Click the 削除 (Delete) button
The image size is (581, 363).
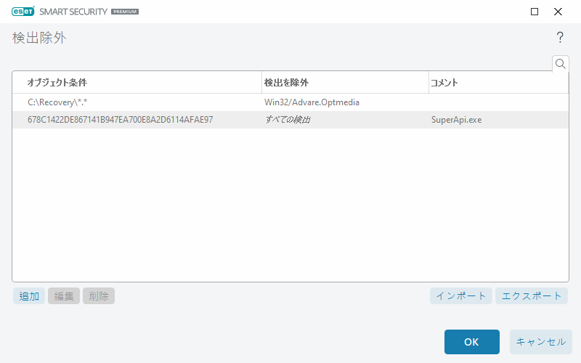tap(99, 296)
